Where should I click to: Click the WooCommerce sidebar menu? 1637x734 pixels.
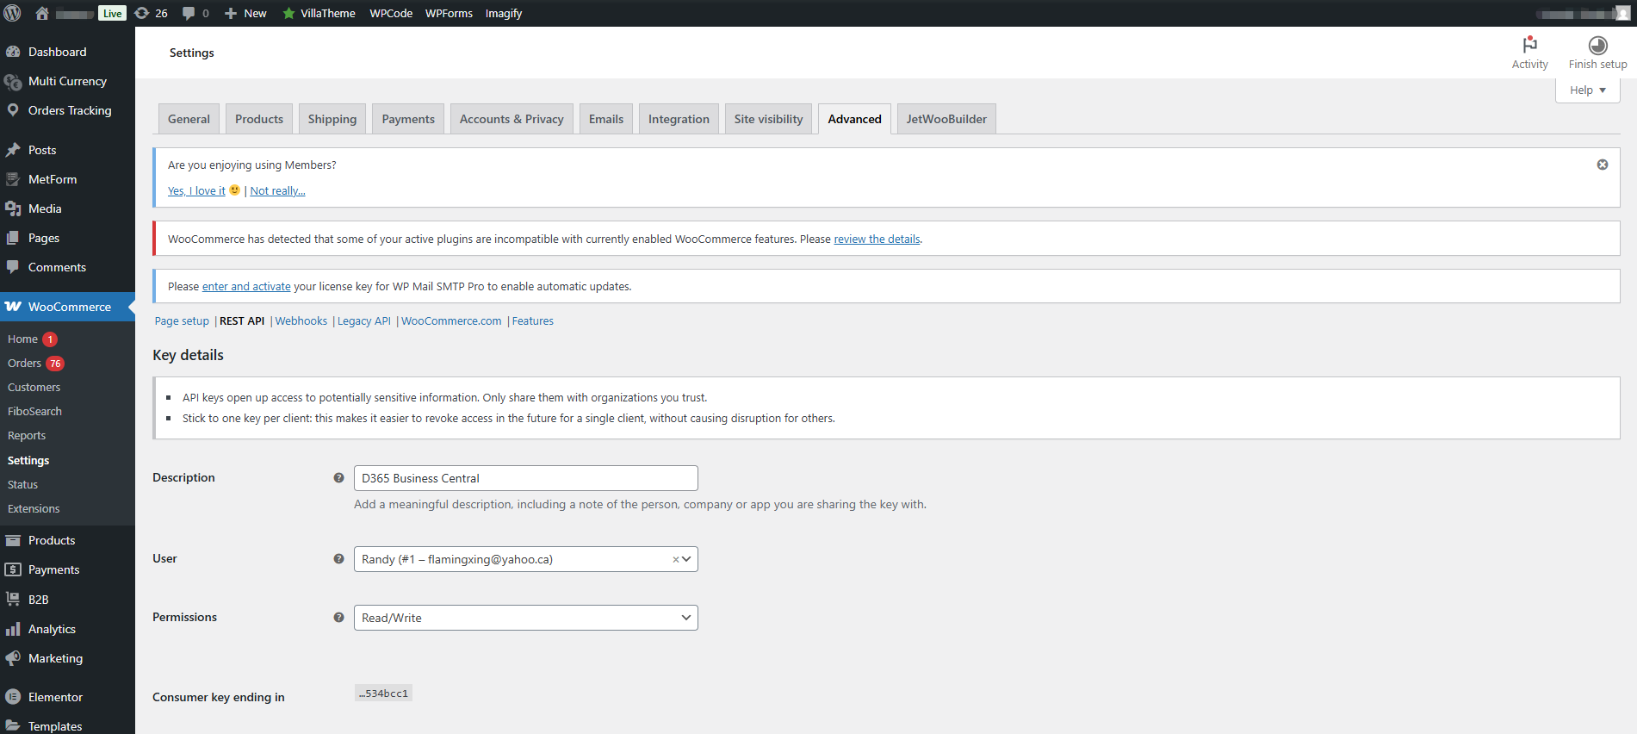(67, 307)
